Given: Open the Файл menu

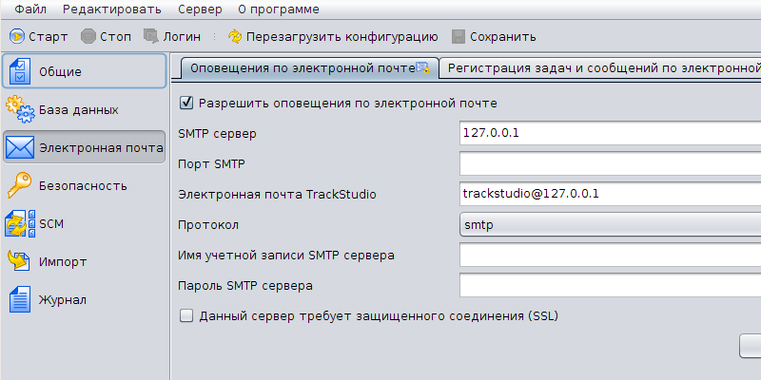Looking at the screenshot, I should point(30,9).
